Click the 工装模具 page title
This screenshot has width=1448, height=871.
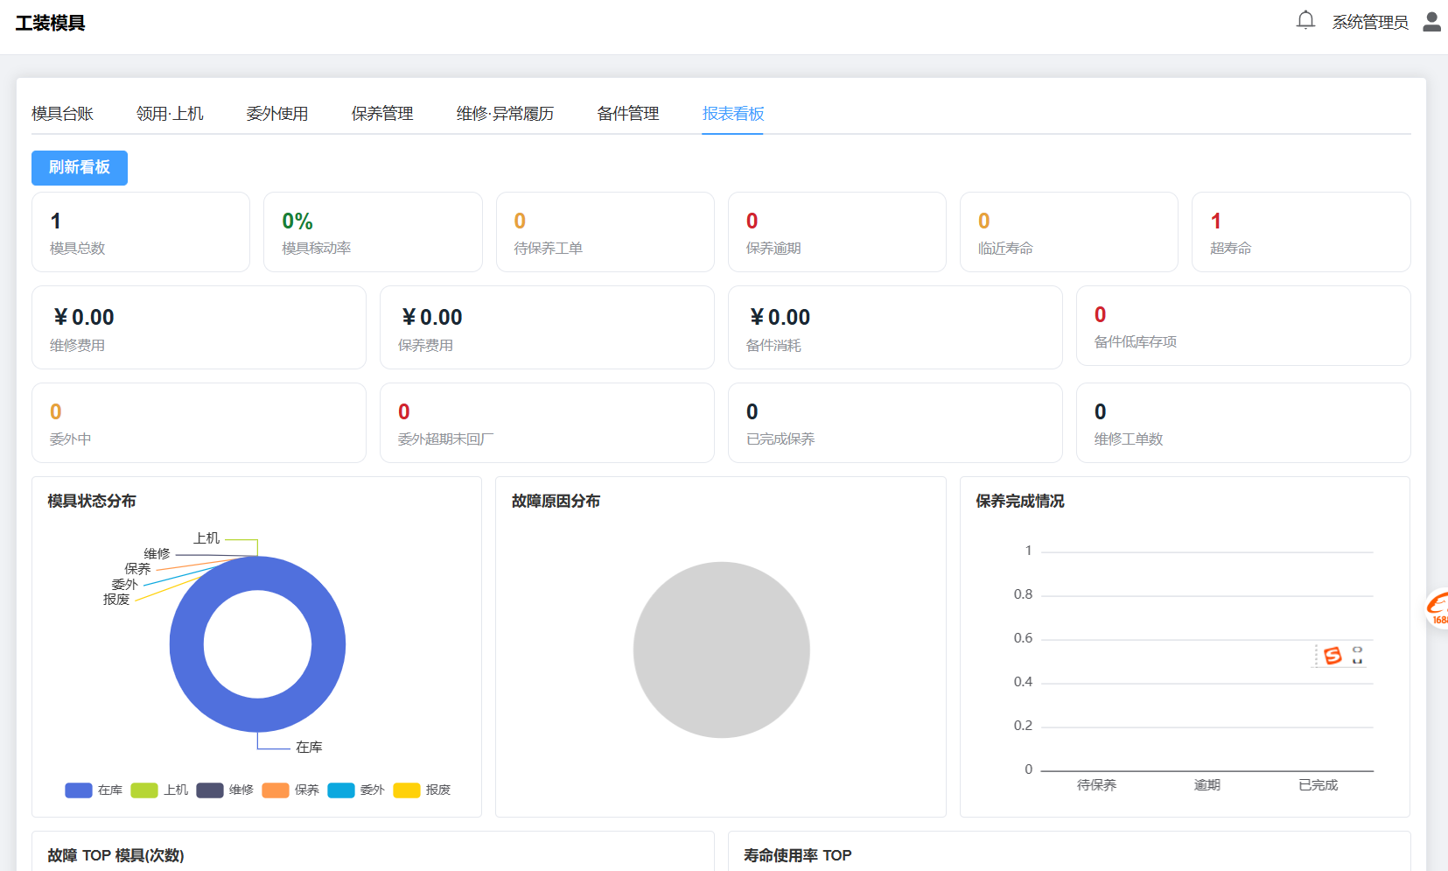point(50,24)
